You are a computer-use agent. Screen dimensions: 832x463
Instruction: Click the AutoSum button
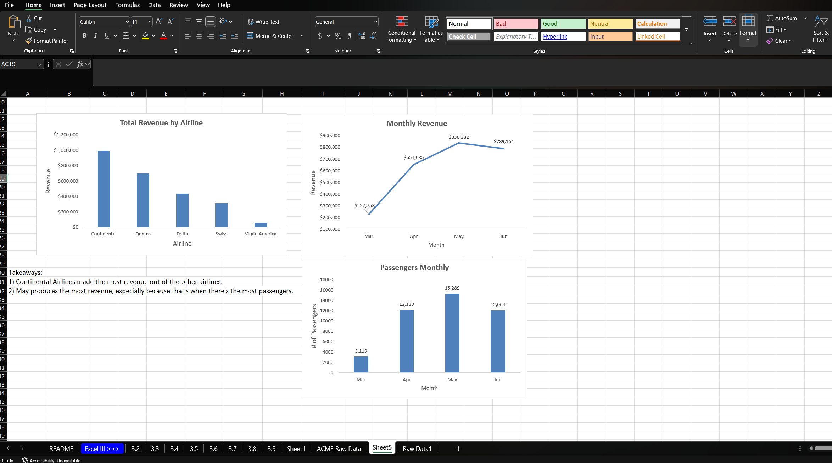pos(782,18)
